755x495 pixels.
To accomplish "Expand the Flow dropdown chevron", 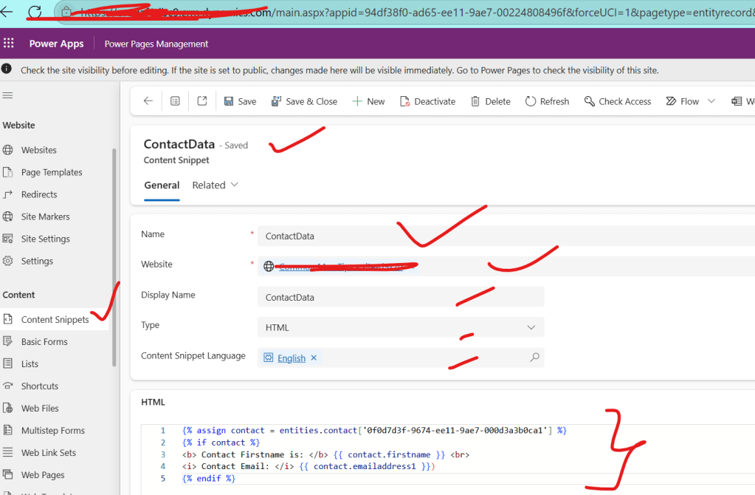I will 711,101.
